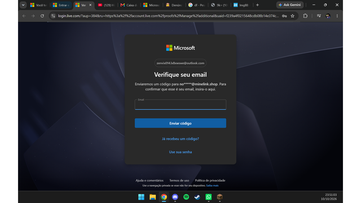The width and height of the screenshot is (361, 203).
Task: Choose the 'Use sua senha' link
Action: [x=180, y=152]
